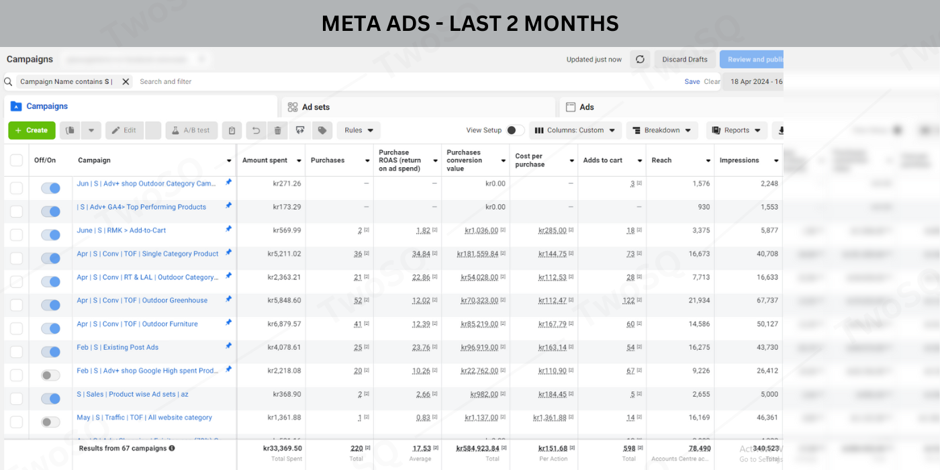Click the undo arrow icon
This screenshot has height=470, width=940.
[255, 130]
